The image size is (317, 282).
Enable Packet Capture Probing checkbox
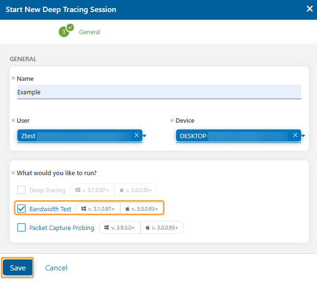pyautogui.click(x=21, y=228)
